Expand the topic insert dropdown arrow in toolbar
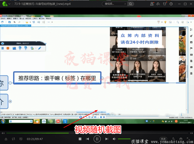The height and width of the screenshot is (144, 194). (30, 22)
